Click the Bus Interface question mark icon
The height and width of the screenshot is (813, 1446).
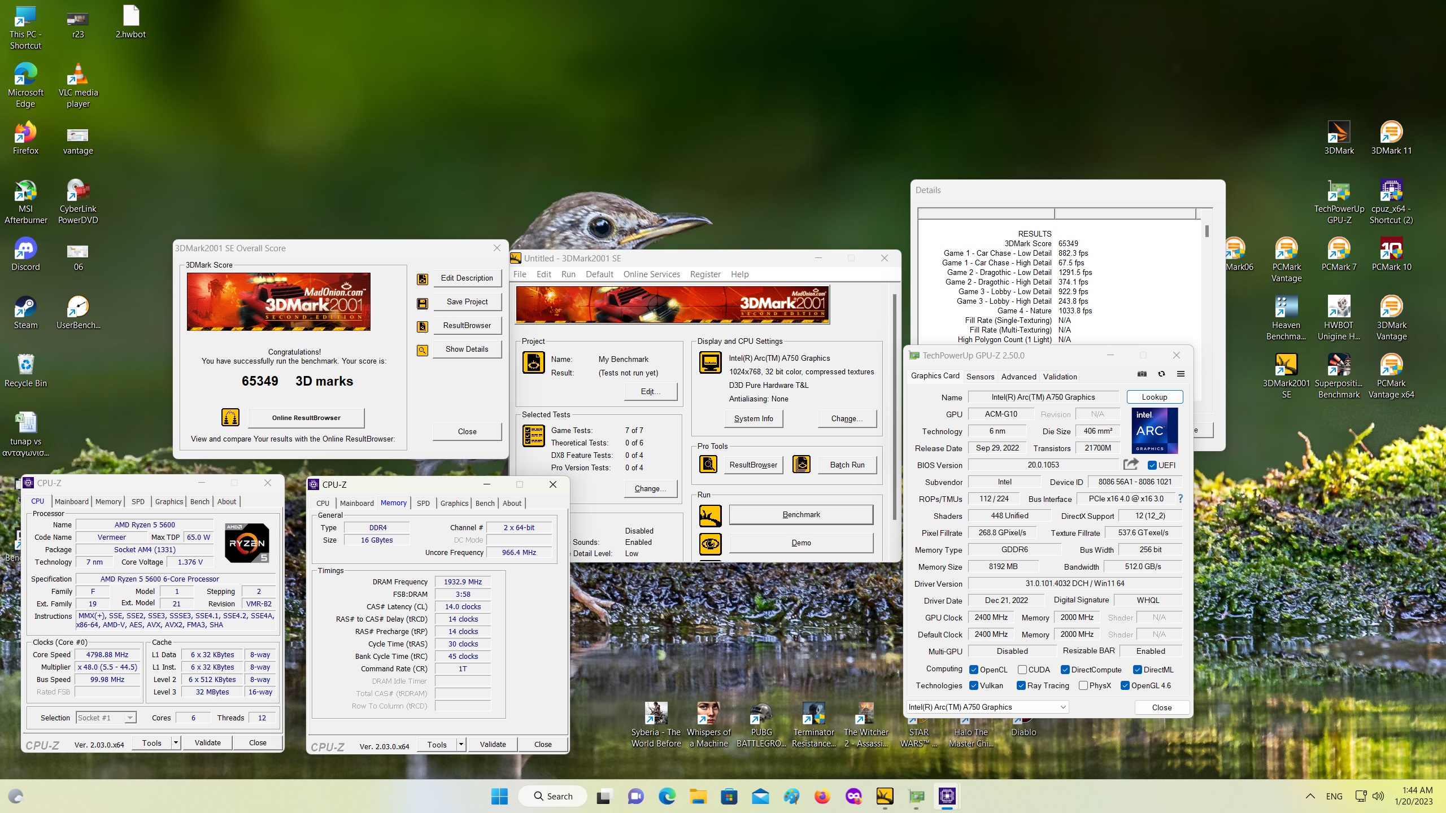click(1180, 499)
